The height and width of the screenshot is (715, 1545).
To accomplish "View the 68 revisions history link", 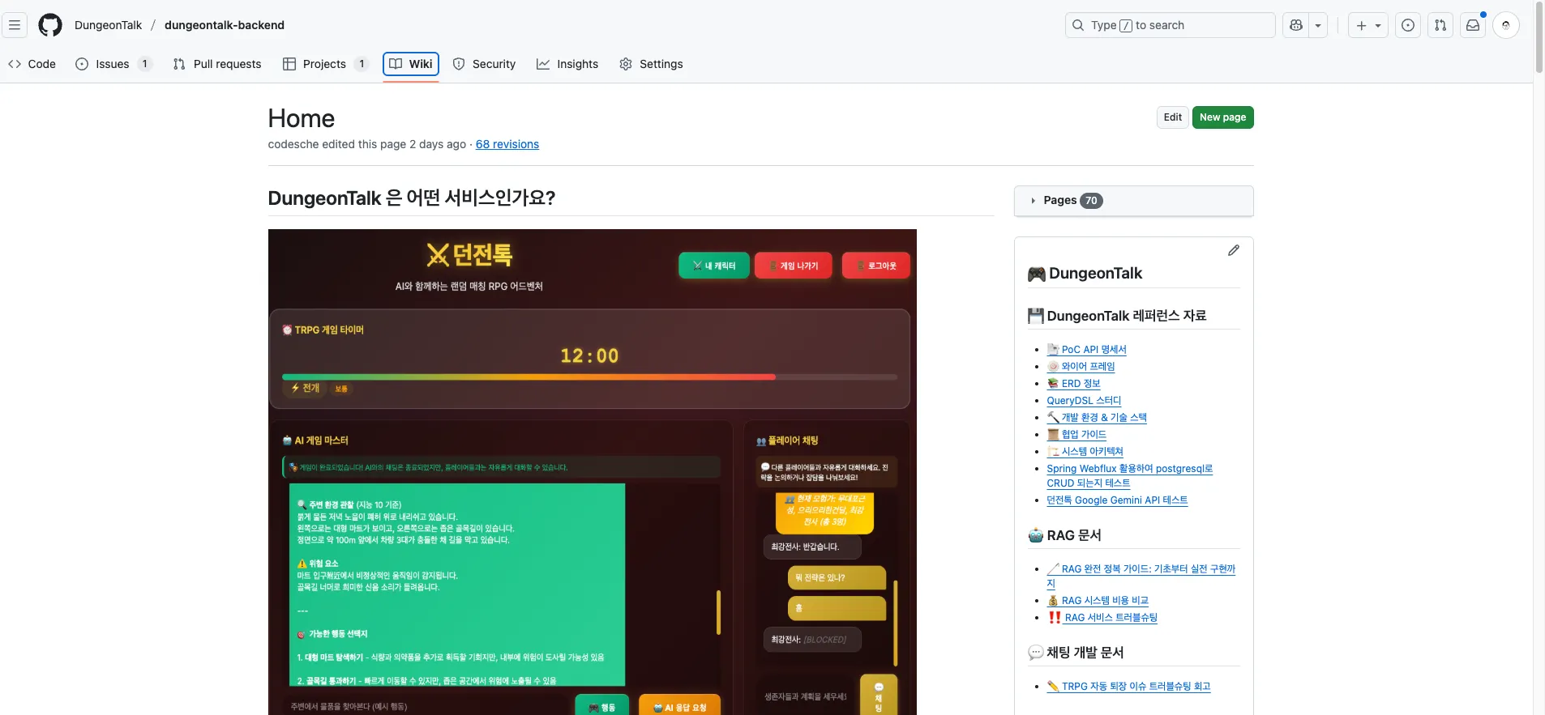I will [507, 144].
